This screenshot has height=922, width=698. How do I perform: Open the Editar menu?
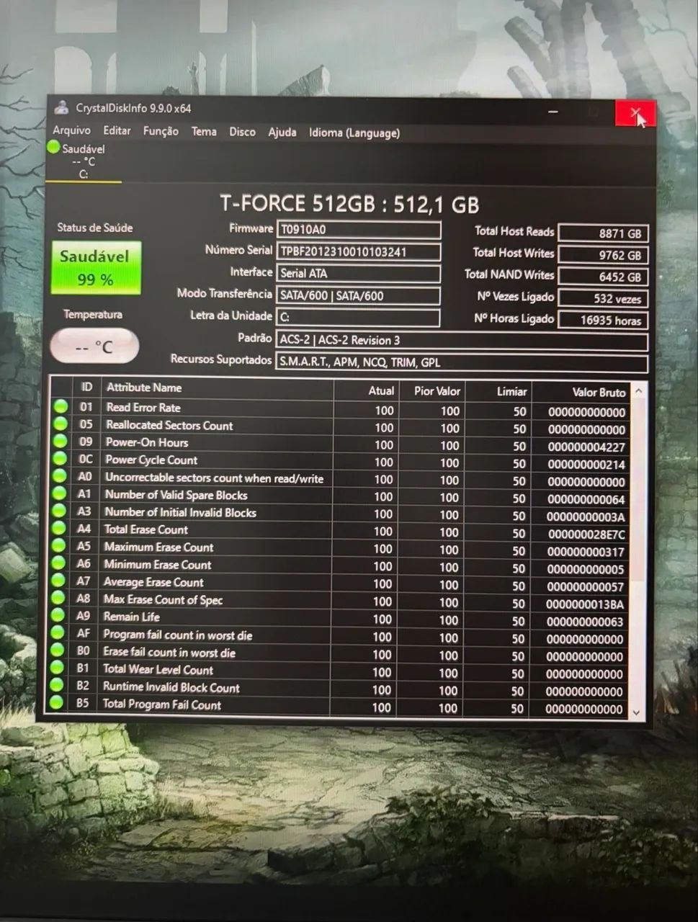tap(117, 130)
